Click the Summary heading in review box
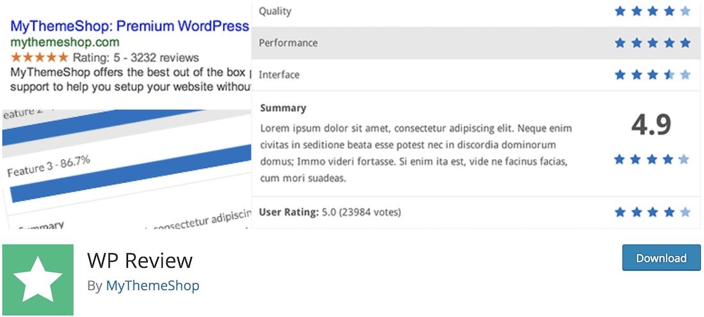 click(284, 108)
